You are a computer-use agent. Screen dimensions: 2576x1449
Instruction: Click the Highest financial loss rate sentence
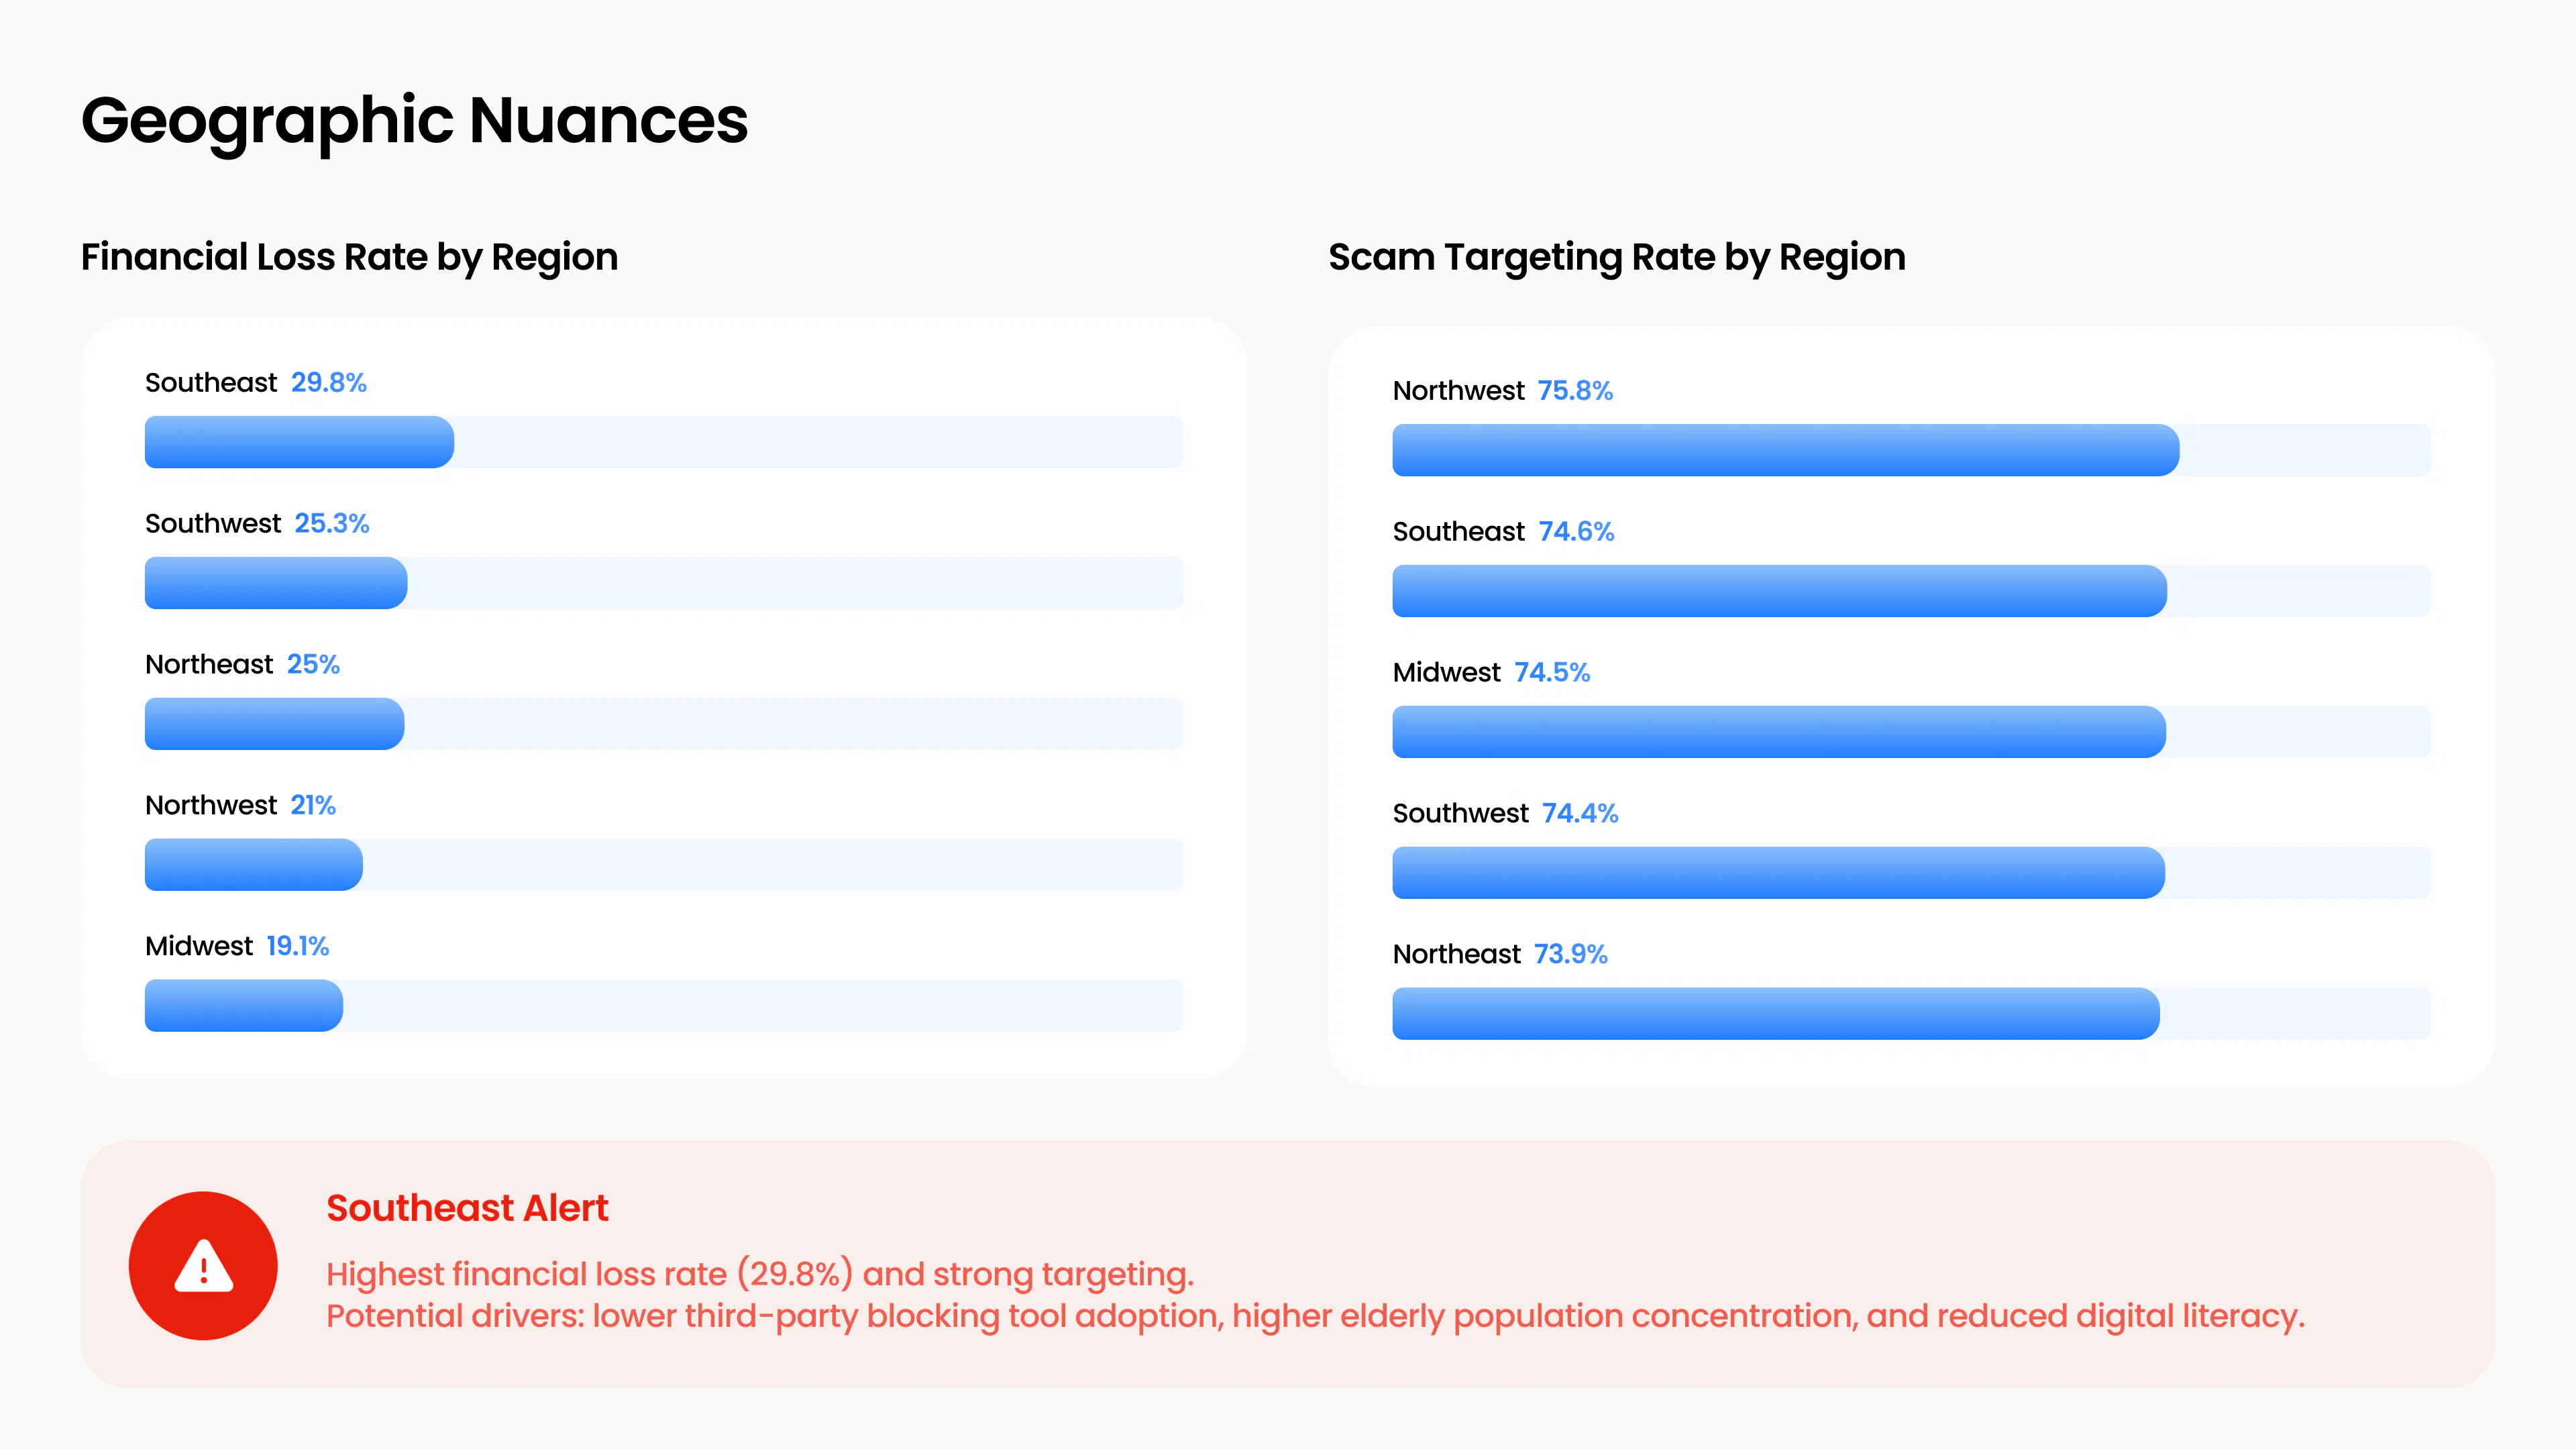click(760, 1274)
